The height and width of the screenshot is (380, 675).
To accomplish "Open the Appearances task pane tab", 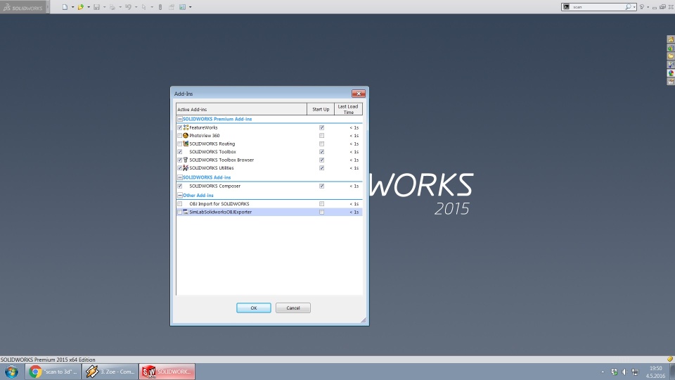I will point(671,73).
